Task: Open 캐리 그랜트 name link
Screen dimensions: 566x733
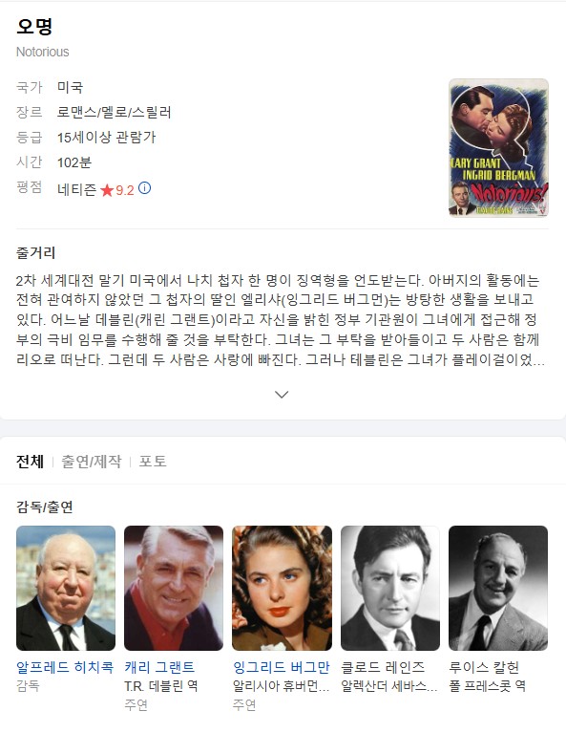Action: [159, 667]
